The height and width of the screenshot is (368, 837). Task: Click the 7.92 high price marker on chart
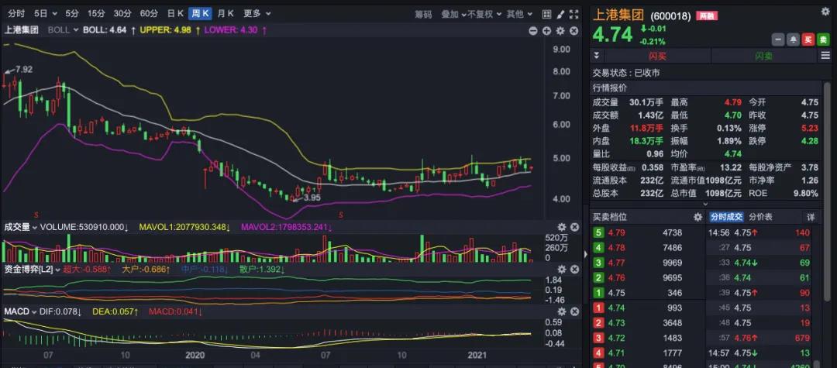[24, 69]
